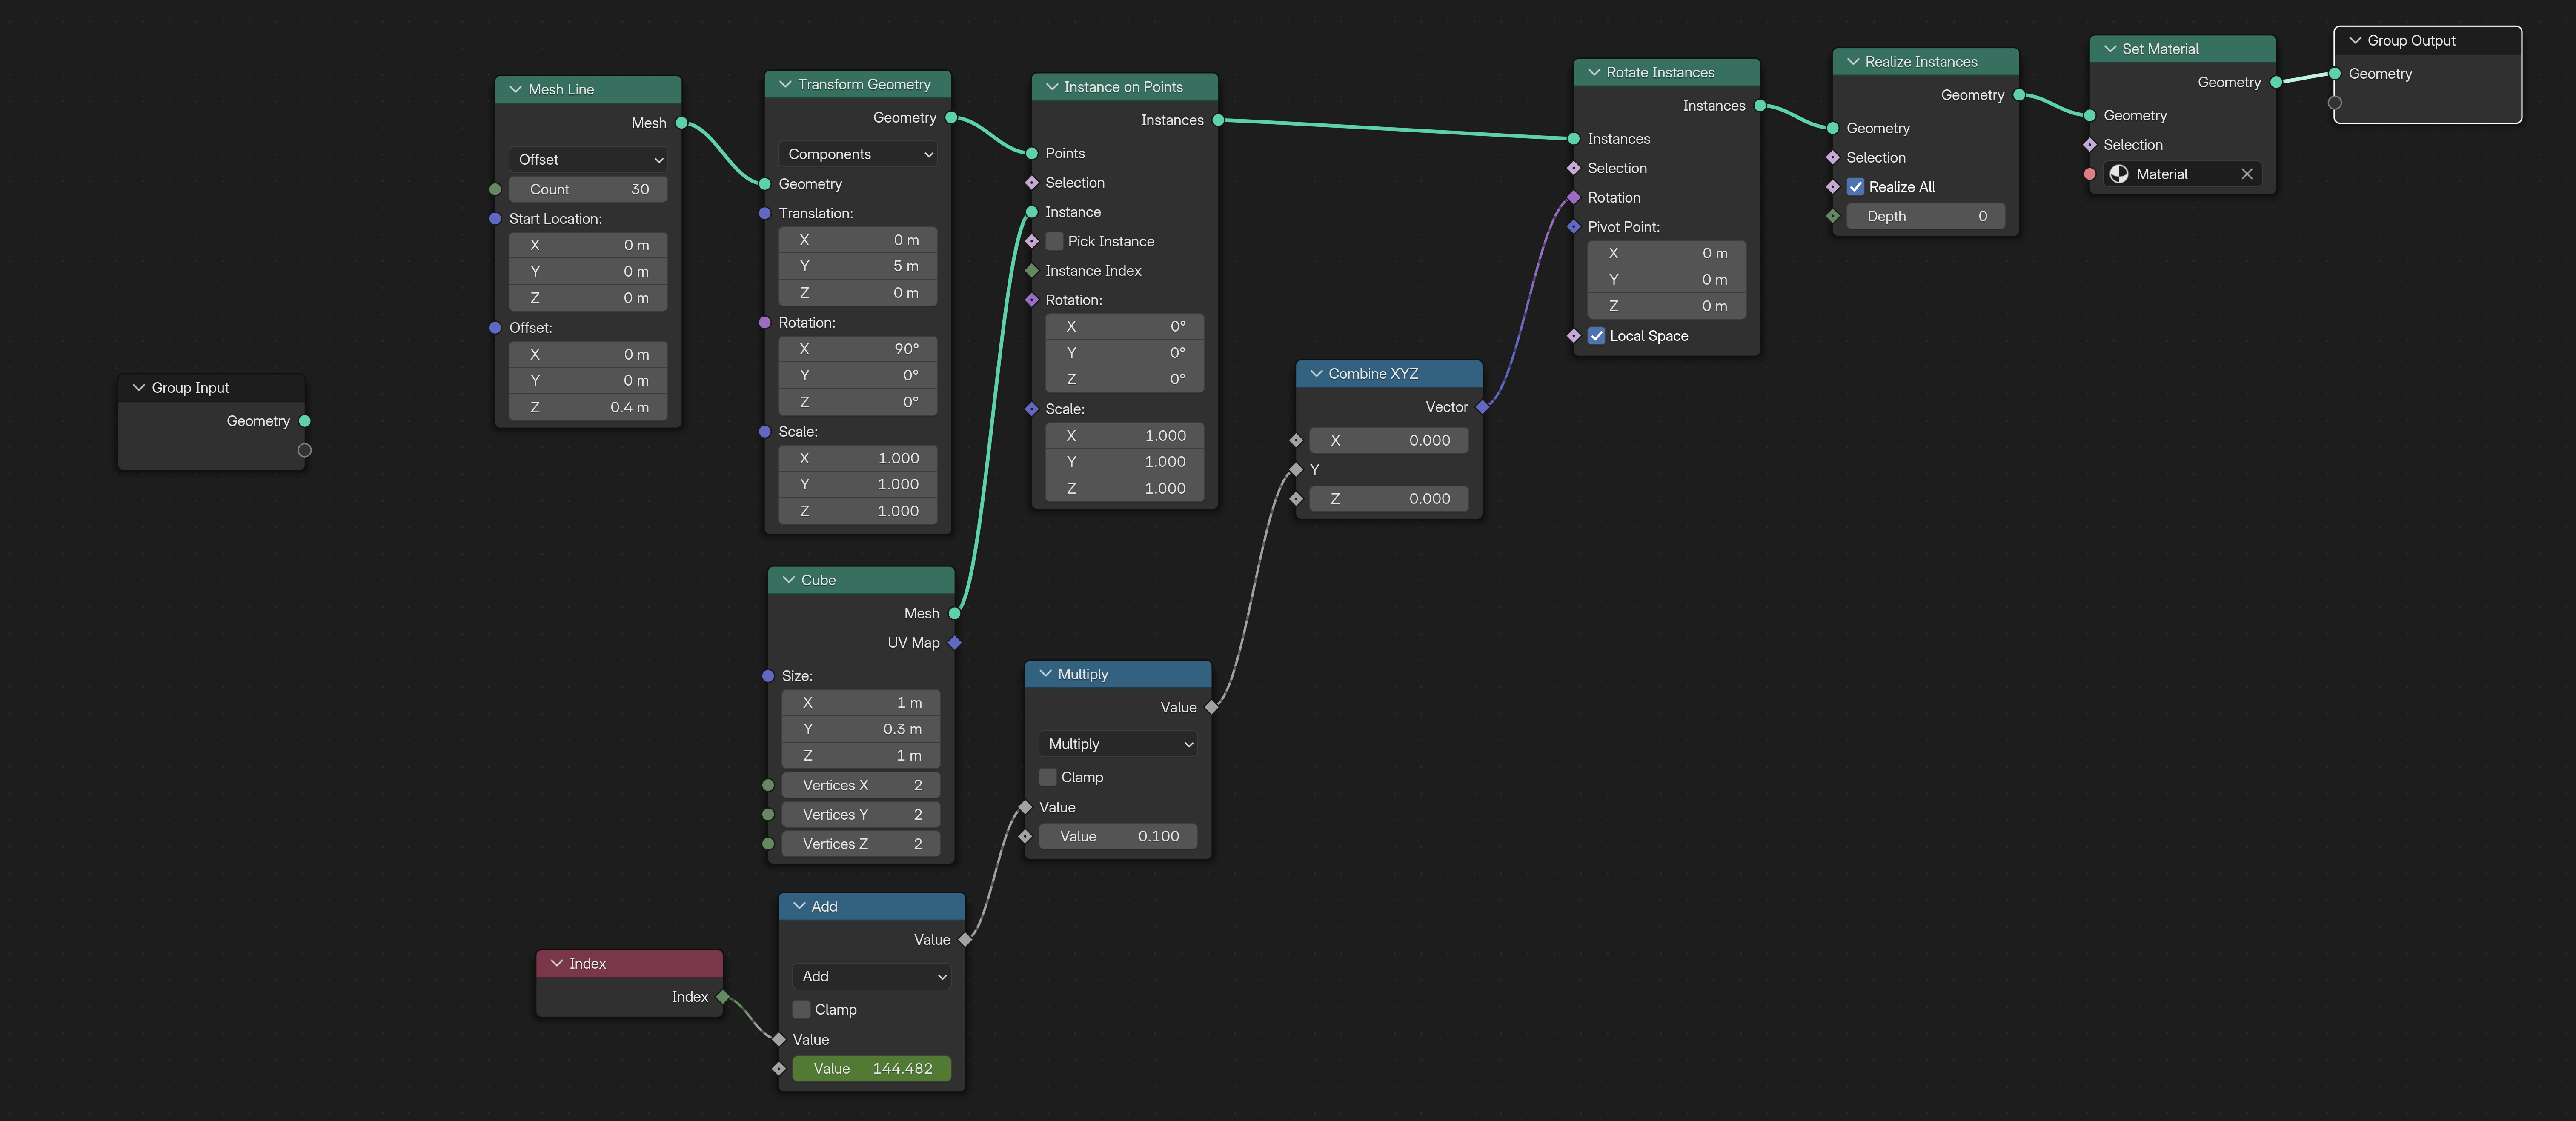This screenshot has height=1121, width=2576.
Task: Collapse the Mesh Line node
Action: (x=516, y=90)
